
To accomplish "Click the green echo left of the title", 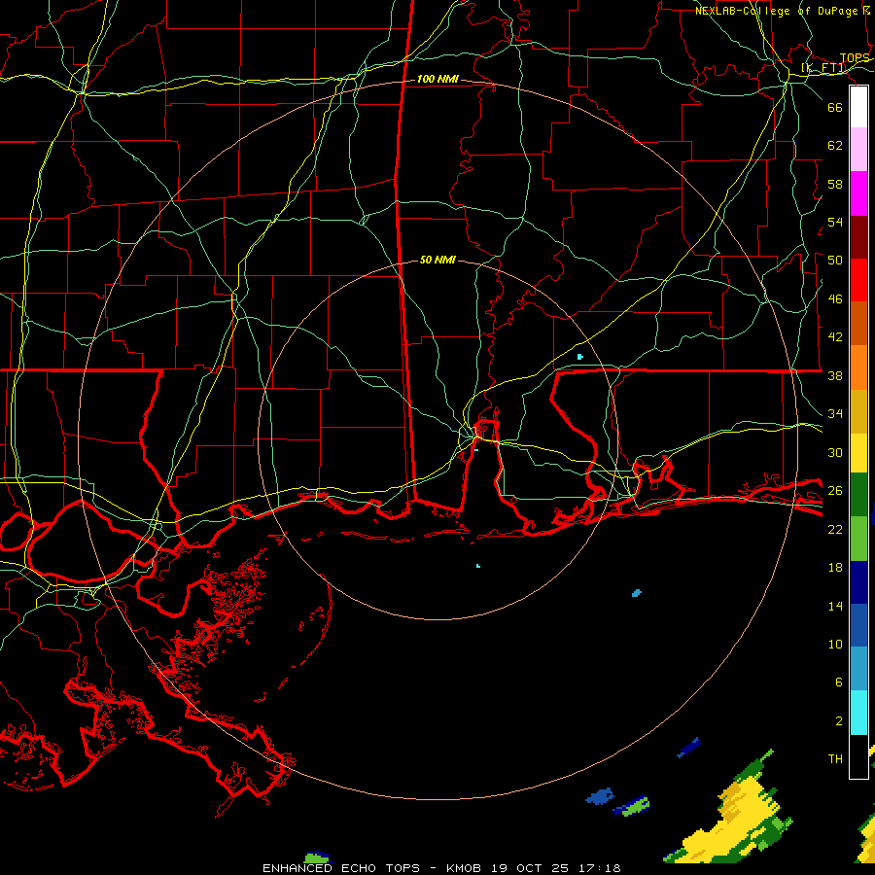I will 318,857.
